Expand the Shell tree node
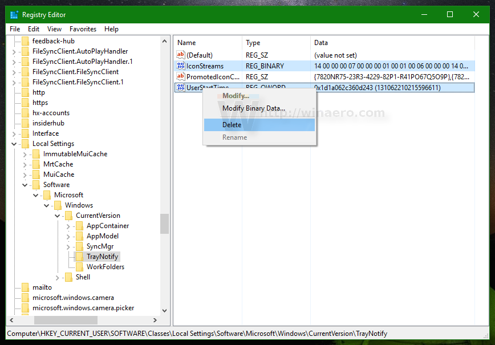The height and width of the screenshot is (345, 495). [x=57, y=277]
